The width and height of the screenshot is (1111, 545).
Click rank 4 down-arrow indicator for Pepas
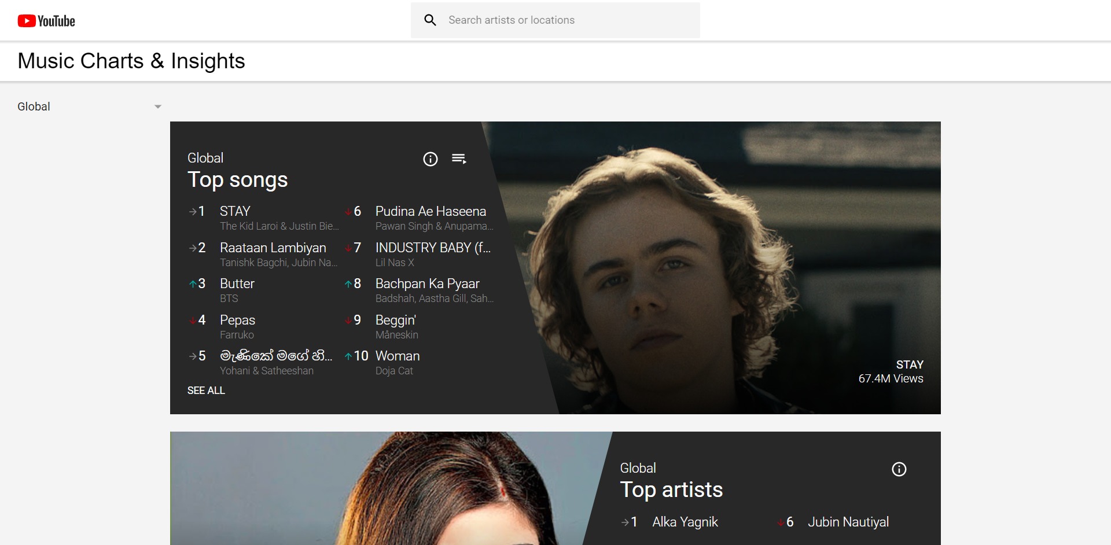tap(193, 321)
